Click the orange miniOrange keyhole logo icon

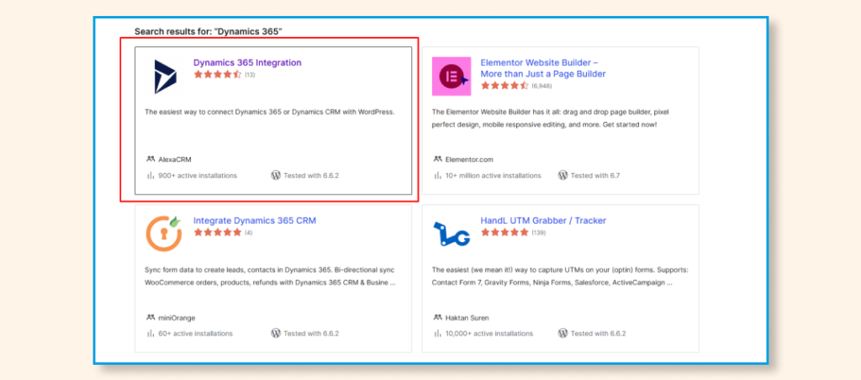click(164, 234)
